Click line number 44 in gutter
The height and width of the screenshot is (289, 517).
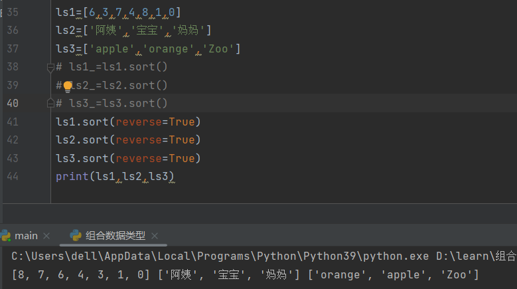[13, 176]
